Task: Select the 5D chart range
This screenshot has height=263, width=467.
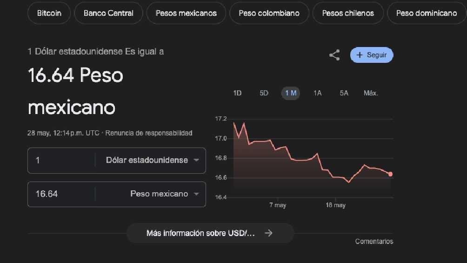Action: click(x=264, y=93)
